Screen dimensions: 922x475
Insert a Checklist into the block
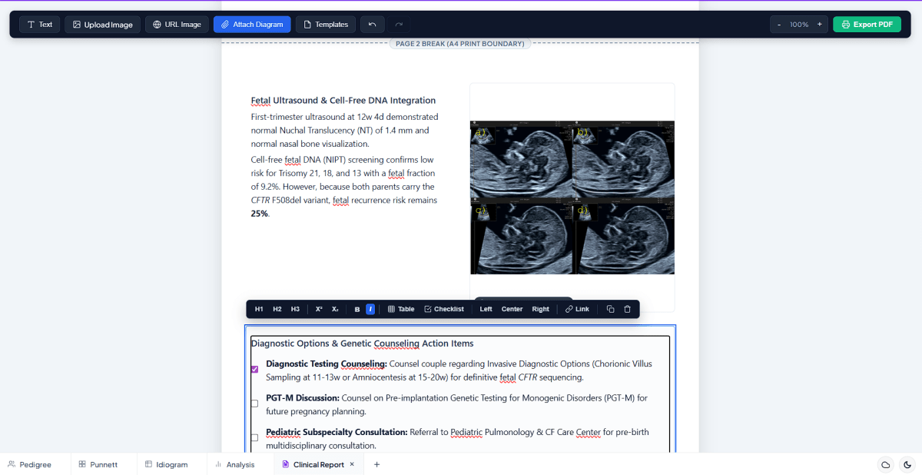[x=444, y=309]
